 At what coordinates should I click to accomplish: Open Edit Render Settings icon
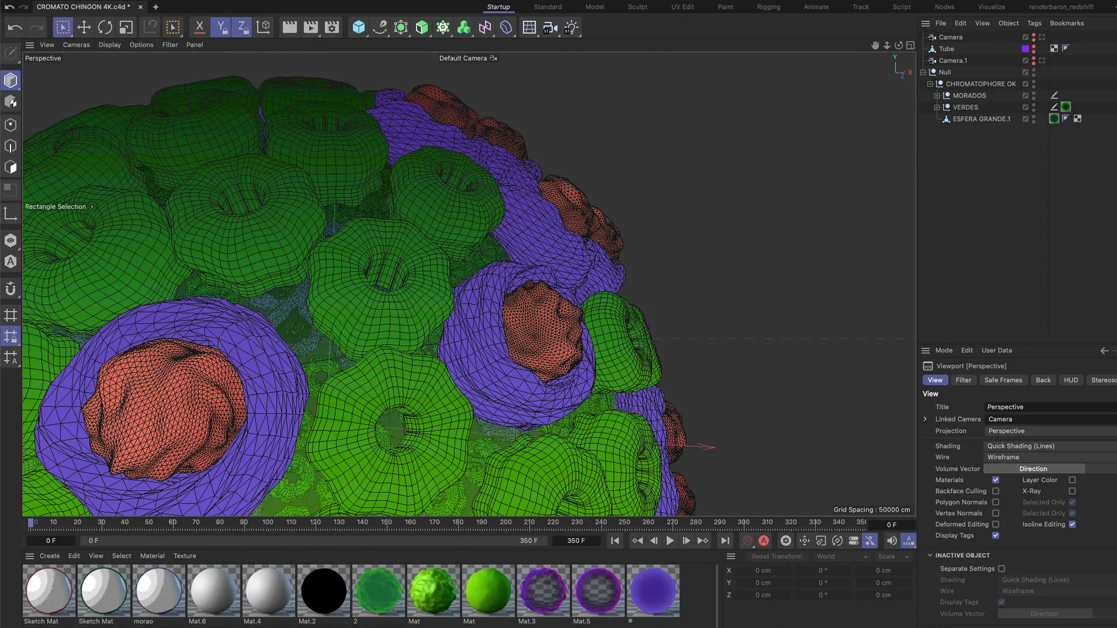coord(332,27)
